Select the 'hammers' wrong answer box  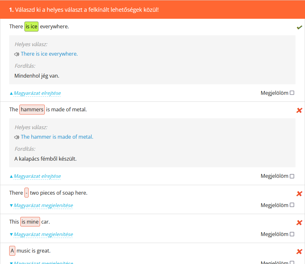[x=32, y=110]
